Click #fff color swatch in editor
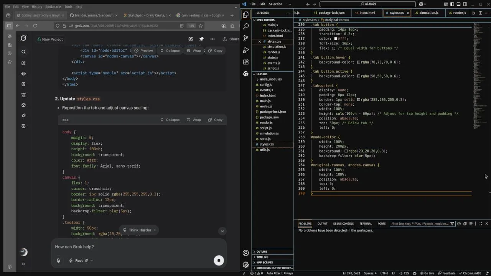491x276 pixels. click(336, 39)
